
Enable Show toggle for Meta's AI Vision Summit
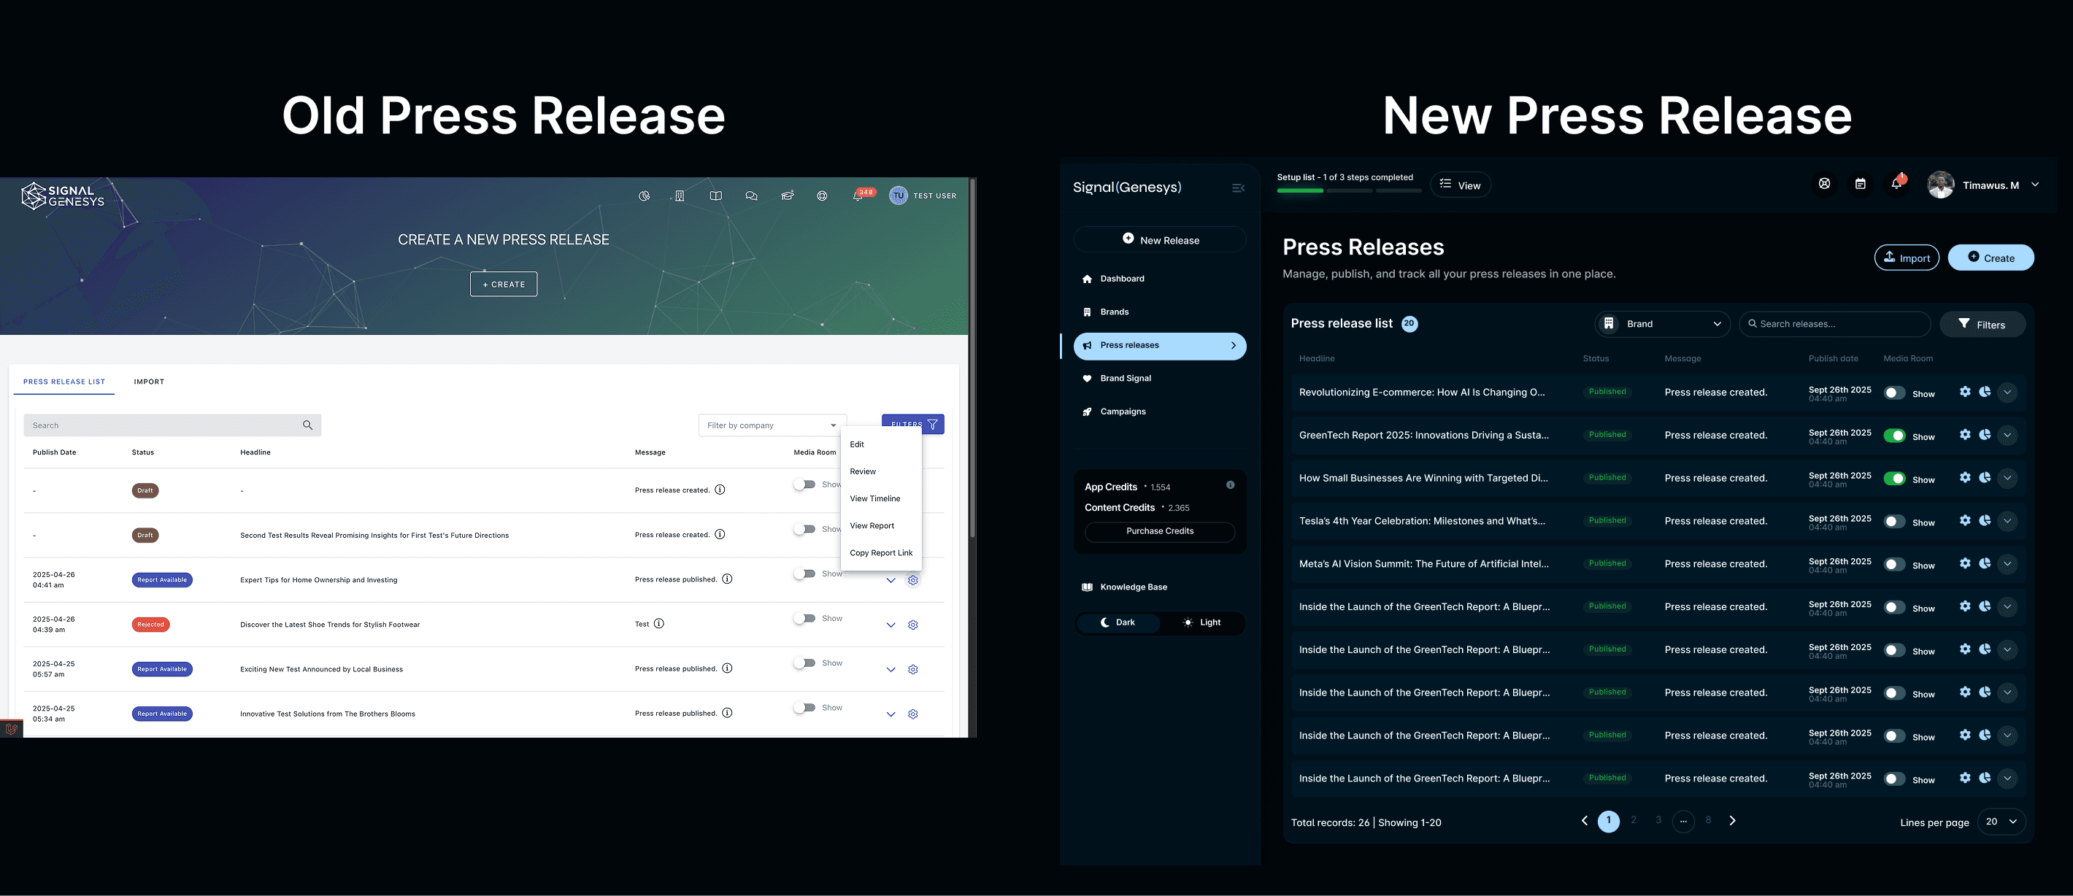click(x=1894, y=565)
